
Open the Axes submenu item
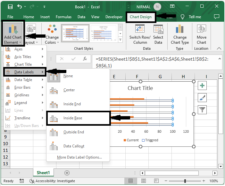(25, 49)
